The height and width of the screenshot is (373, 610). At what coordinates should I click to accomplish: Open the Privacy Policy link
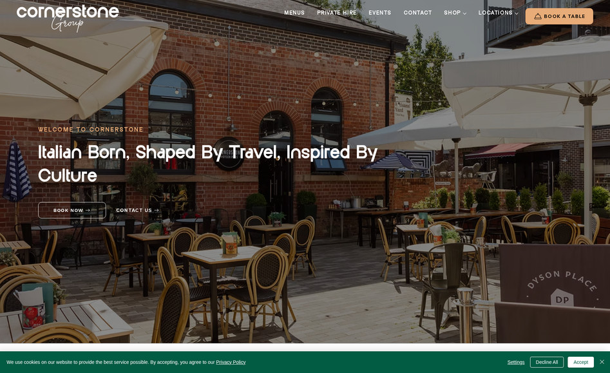click(231, 362)
